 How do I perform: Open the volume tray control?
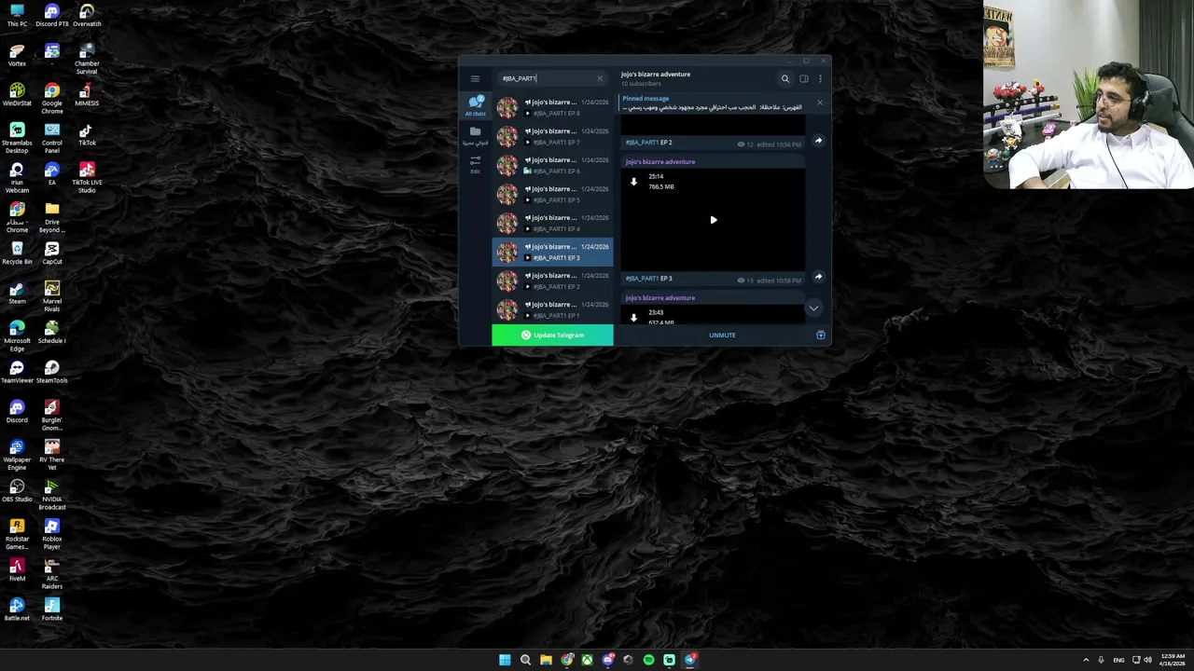point(1147,660)
